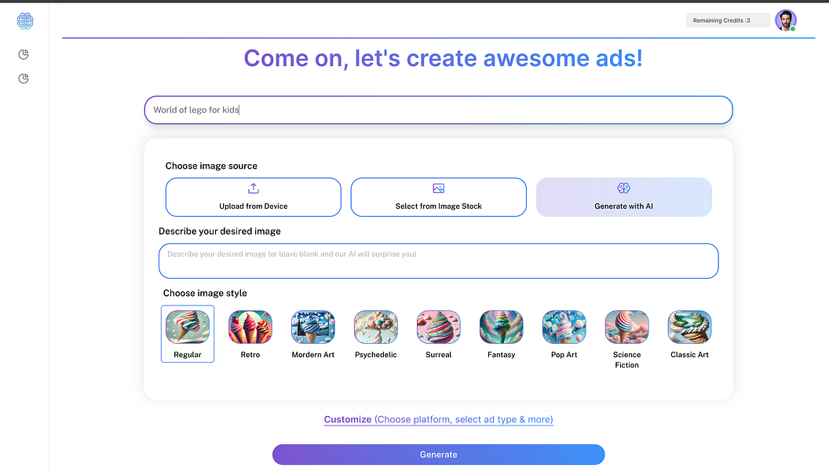
Task: Click the 'Choose image style' heading
Action: coord(205,294)
